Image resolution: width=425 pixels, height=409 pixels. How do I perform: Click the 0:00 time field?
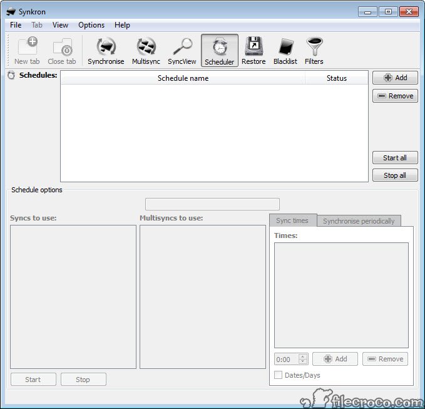pos(287,359)
